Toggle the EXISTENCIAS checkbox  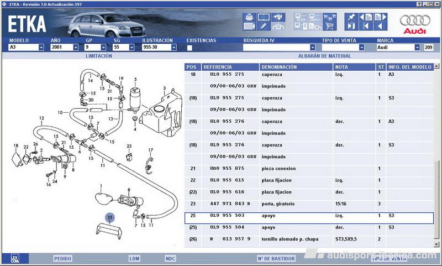pos(190,48)
